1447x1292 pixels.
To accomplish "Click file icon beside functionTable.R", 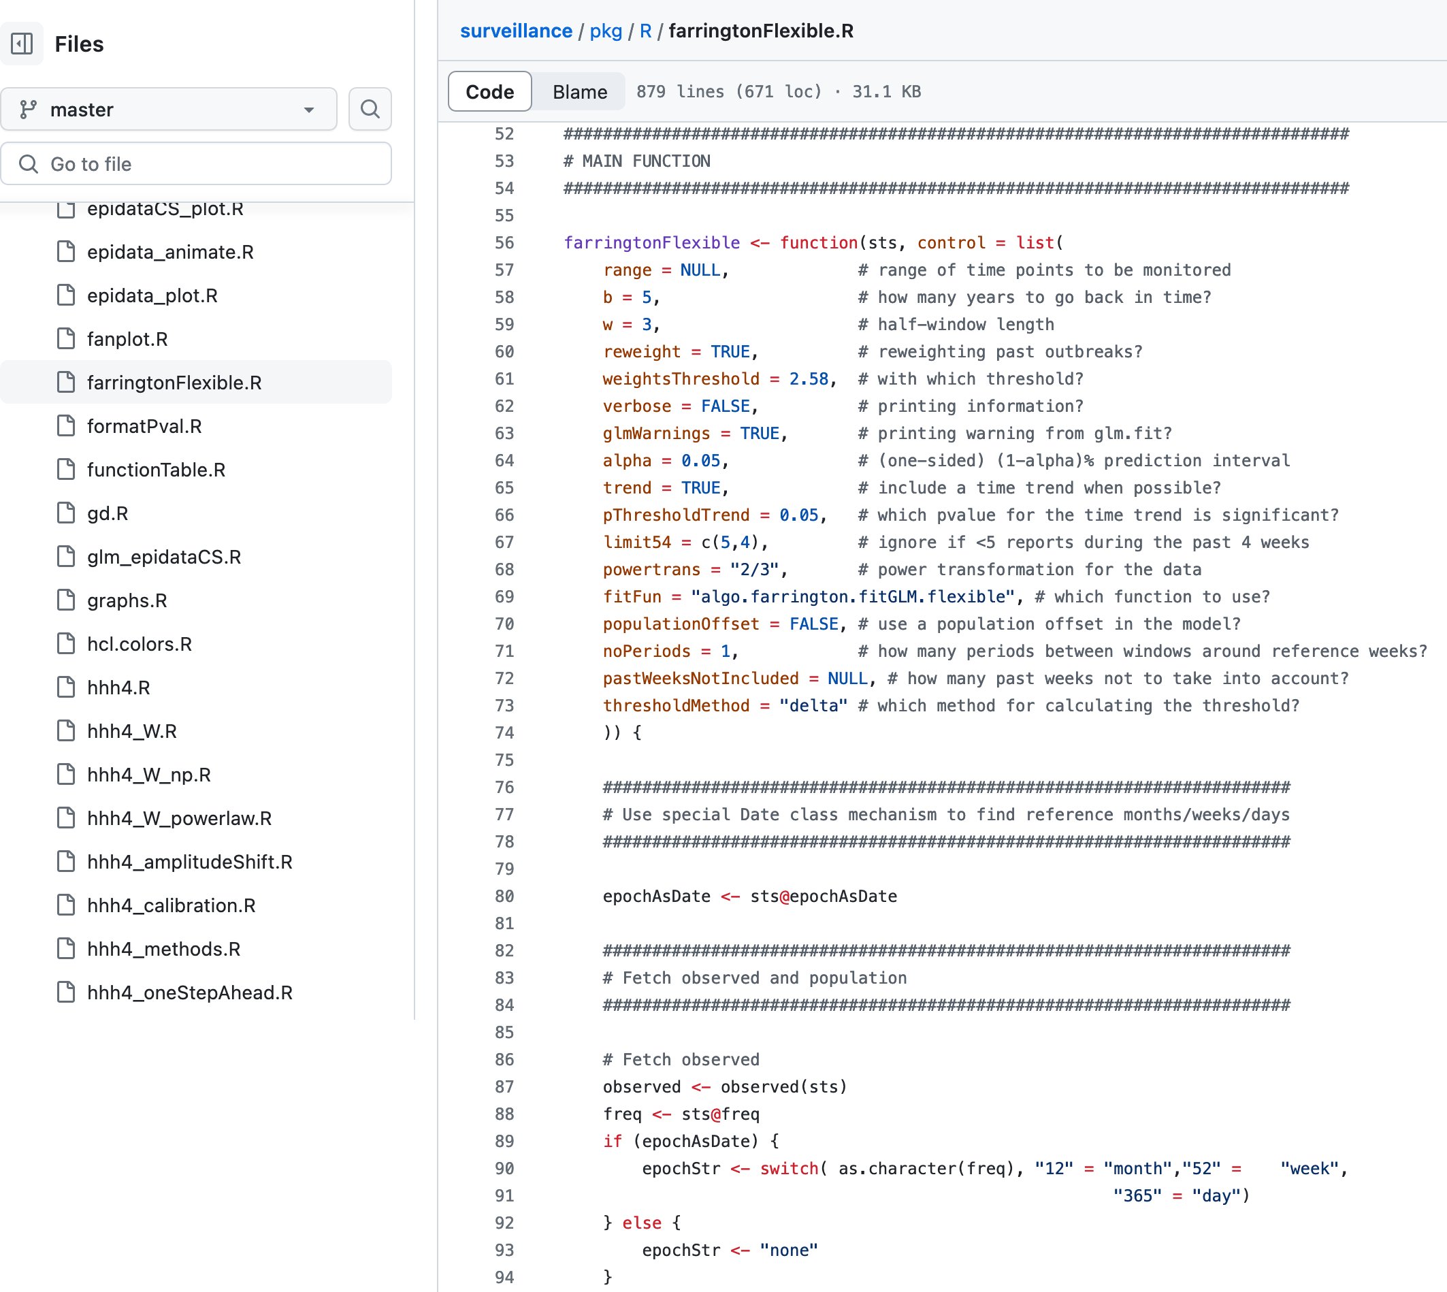I will (66, 470).
